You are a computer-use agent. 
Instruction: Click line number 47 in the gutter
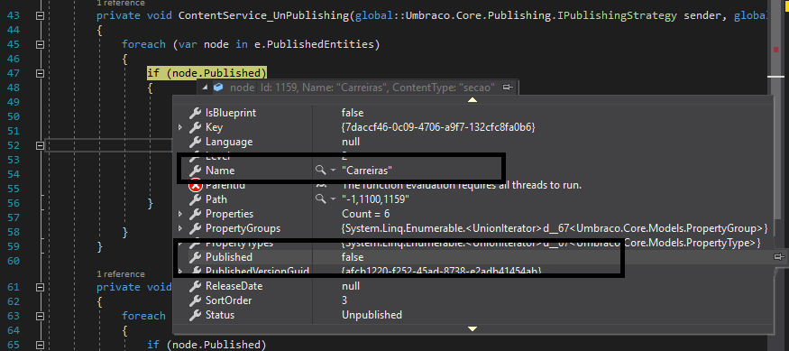coord(14,73)
